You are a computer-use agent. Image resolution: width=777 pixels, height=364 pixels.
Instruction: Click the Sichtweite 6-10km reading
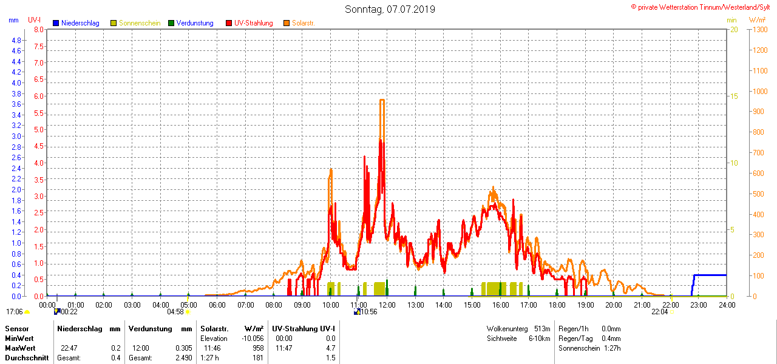coord(518,339)
